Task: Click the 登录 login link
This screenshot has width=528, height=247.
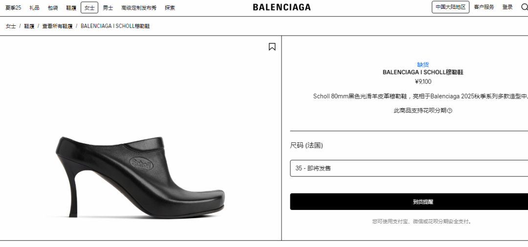Action: point(507,7)
